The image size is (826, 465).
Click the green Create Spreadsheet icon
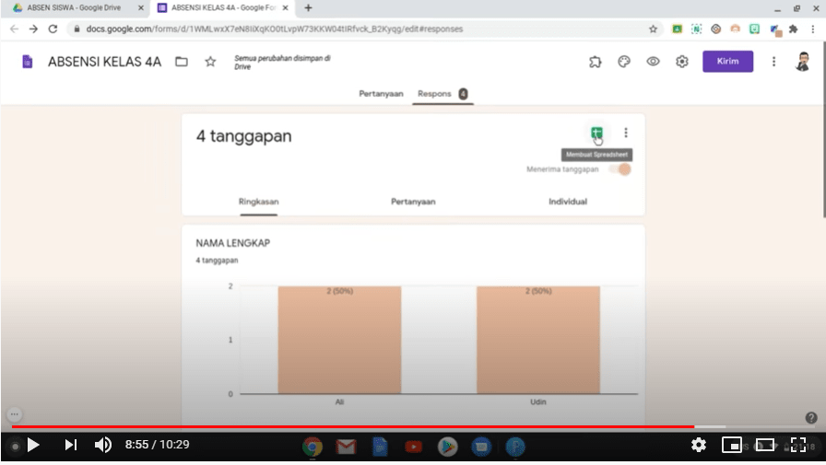(596, 134)
